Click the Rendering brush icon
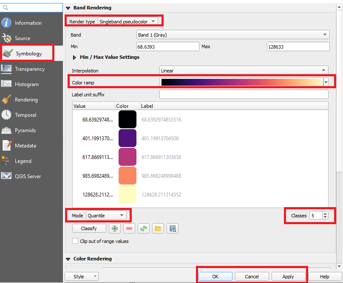The height and width of the screenshot is (283, 343). (6, 99)
